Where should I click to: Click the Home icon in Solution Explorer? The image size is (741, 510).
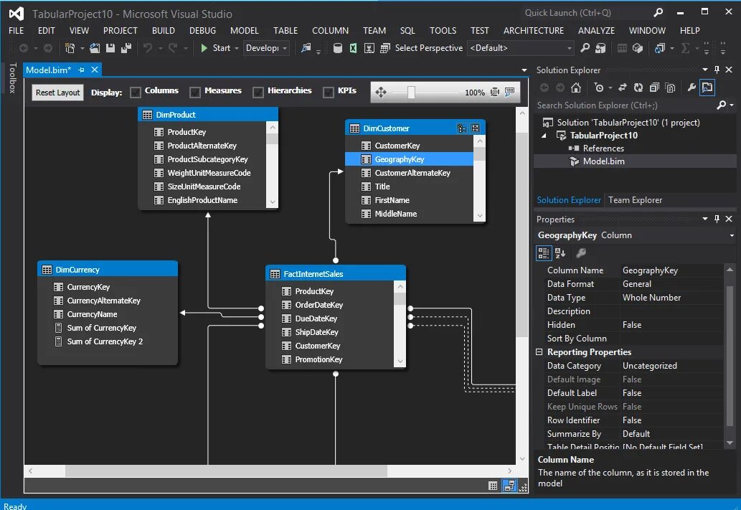point(575,88)
